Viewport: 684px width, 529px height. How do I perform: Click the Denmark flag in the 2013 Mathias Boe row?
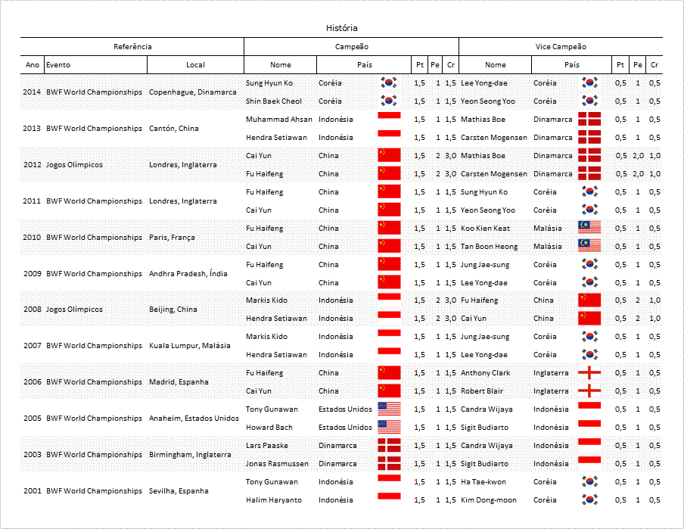click(589, 119)
